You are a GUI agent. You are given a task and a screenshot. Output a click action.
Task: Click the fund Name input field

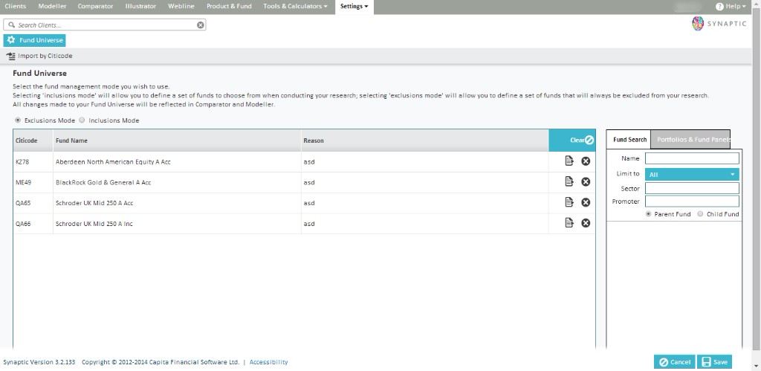pyautogui.click(x=692, y=158)
